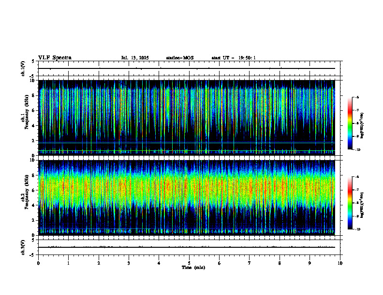
Task: Click the ch.1 voltage waveform trace
Action: pos(187,68)
